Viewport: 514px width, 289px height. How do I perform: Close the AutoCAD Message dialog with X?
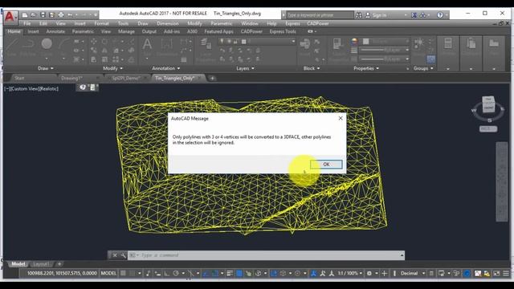341,118
